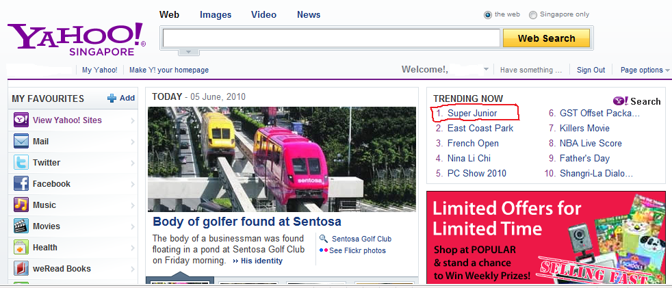The height and width of the screenshot is (288, 672).
Task: Switch to the Web search tab
Action: [169, 14]
